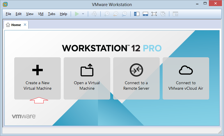Click the remote server arrows icon
Viewport: 224px width, 136px height.
click(x=136, y=70)
